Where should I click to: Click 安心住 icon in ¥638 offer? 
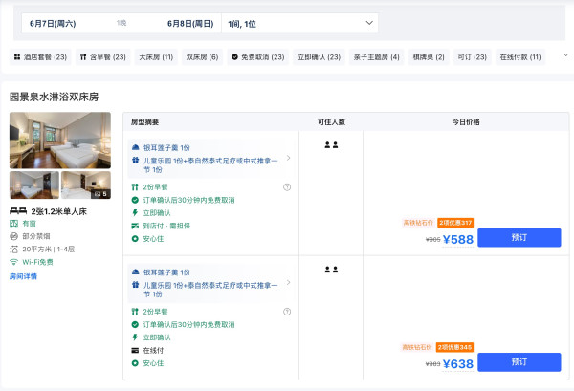click(x=135, y=363)
